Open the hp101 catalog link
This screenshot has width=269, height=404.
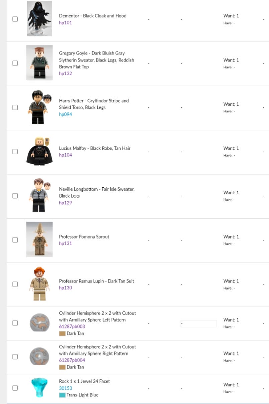click(65, 23)
